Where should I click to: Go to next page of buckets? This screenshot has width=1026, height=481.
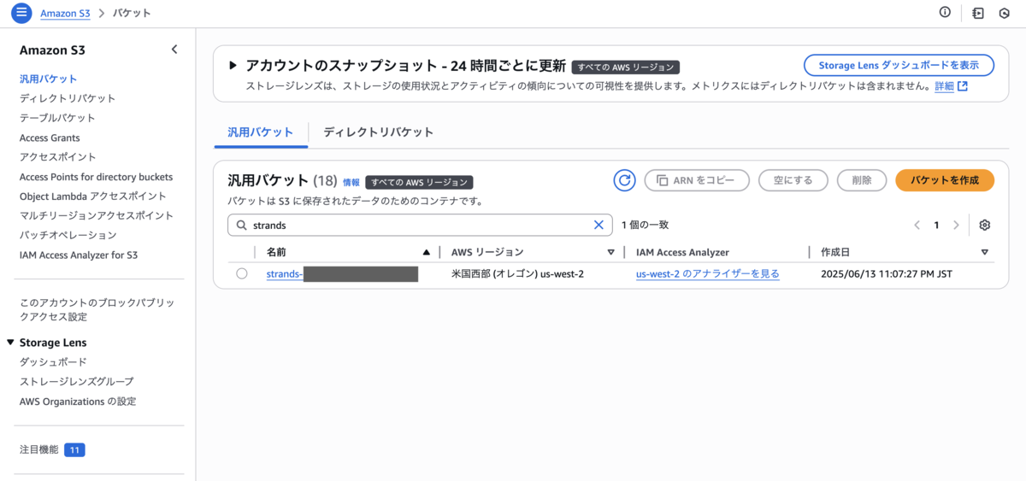(956, 225)
